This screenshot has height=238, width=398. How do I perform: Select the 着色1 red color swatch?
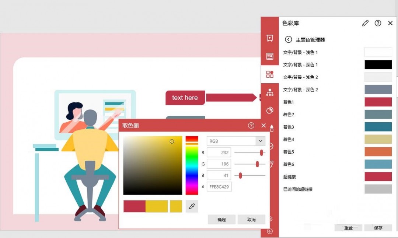[378, 102]
